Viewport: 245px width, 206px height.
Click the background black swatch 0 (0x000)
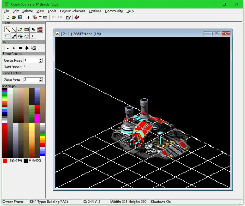26,161
